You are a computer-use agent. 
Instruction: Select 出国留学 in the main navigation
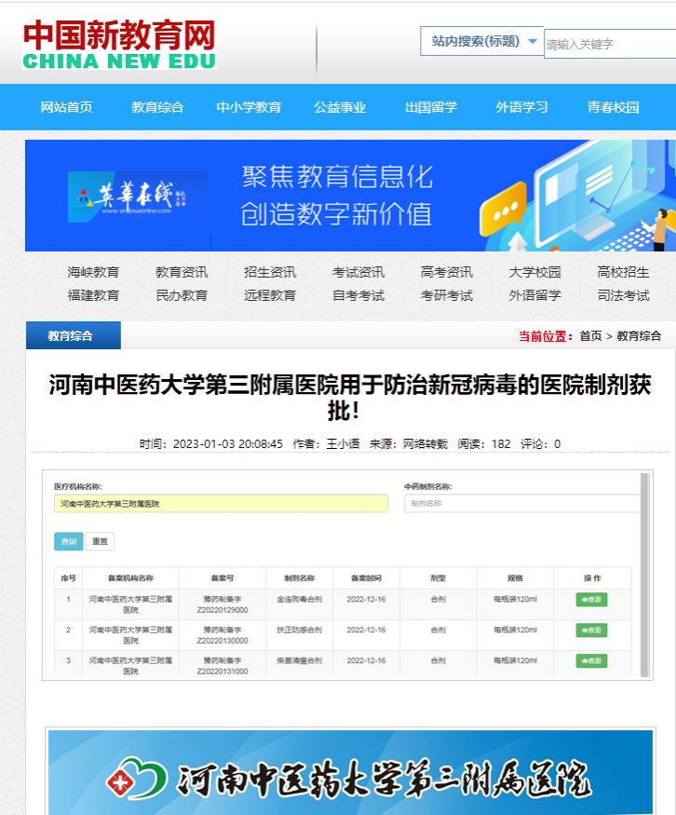(431, 107)
